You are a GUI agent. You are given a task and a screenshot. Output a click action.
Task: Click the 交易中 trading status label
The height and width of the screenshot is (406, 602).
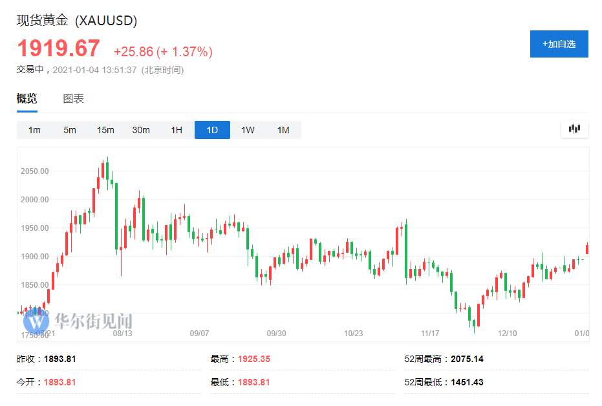(x=30, y=69)
